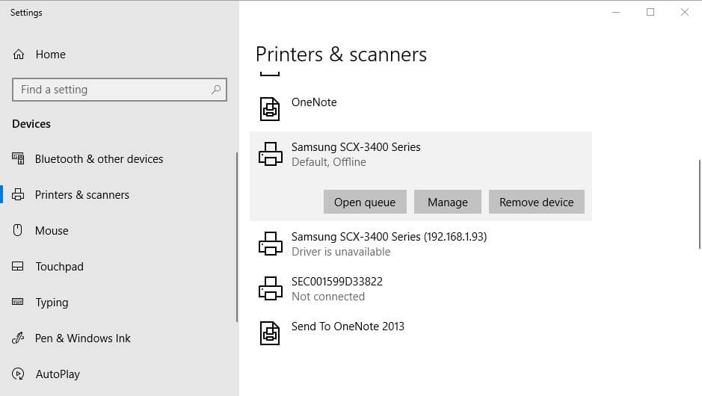
Task: Click the Manage button
Action: tap(448, 202)
